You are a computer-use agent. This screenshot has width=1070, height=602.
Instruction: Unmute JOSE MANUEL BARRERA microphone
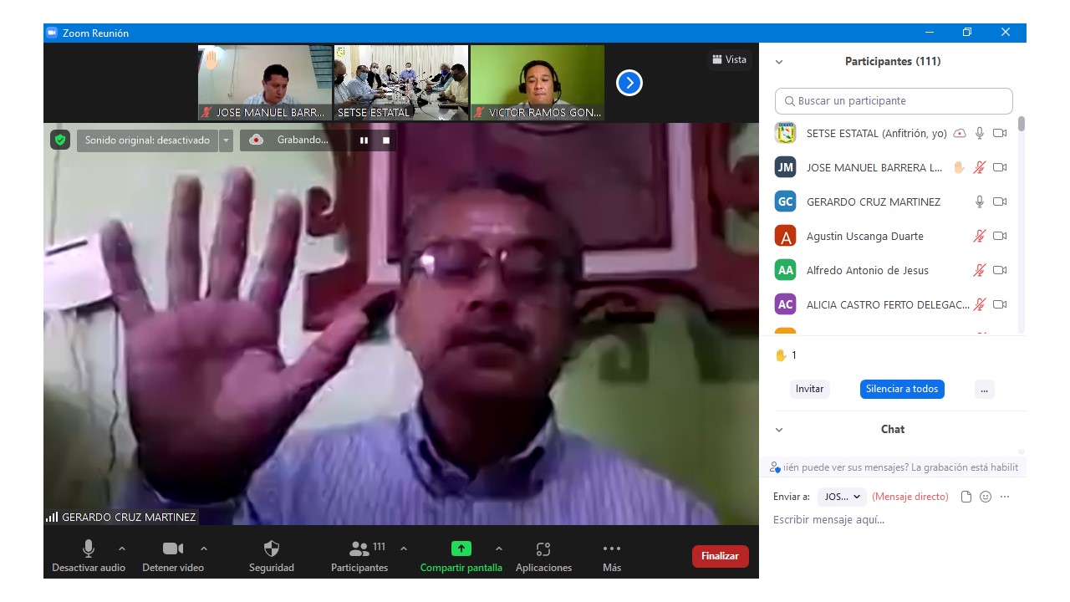coord(980,167)
